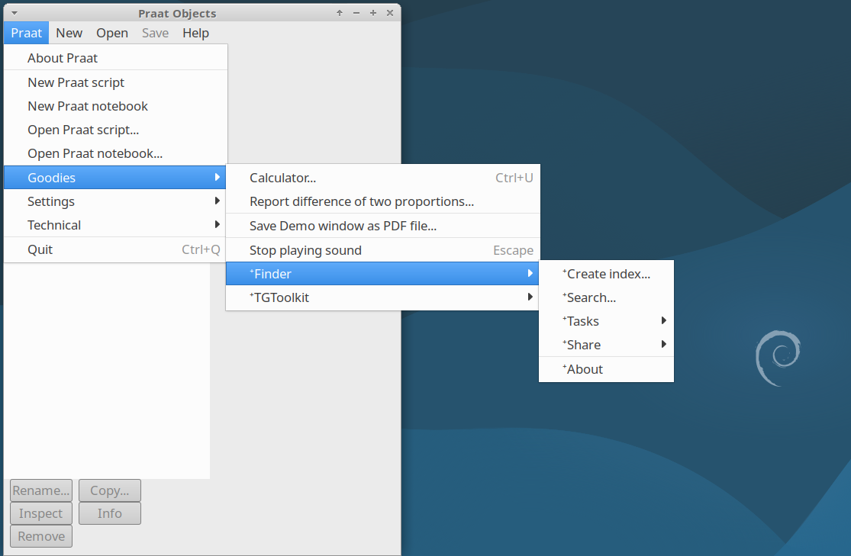Maximize the Praat Objects window
Viewport: 851px width, 556px height.
click(x=373, y=13)
